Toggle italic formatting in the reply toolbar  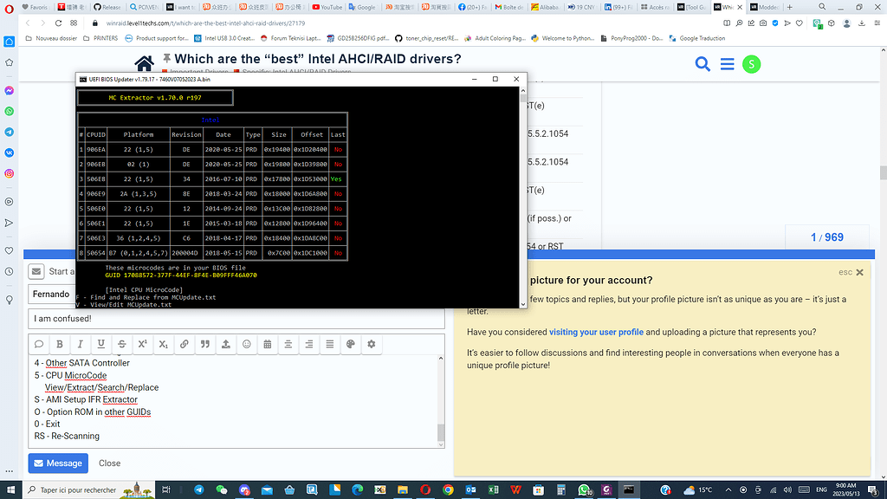pyautogui.click(x=79, y=346)
